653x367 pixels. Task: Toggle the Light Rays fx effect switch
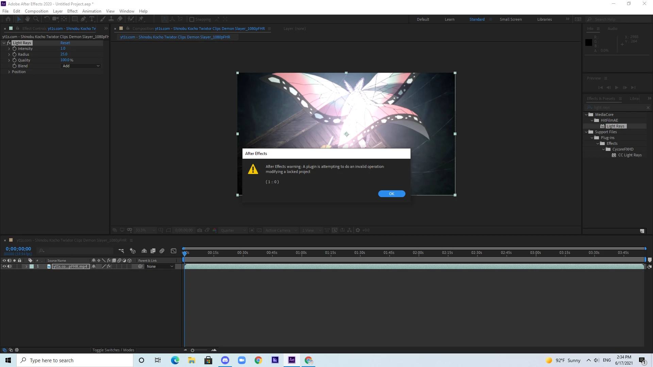tap(9, 43)
